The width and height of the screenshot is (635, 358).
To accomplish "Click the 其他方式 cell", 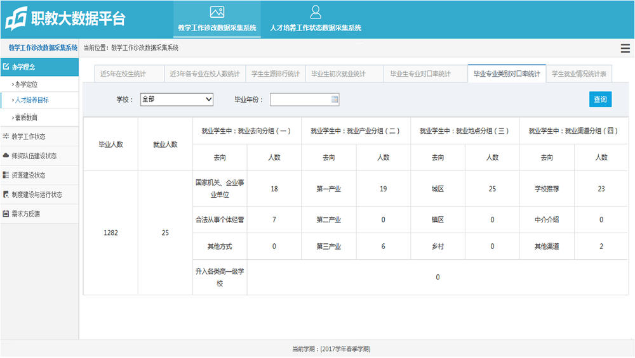I will pyautogui.click(x=220, y=246).
